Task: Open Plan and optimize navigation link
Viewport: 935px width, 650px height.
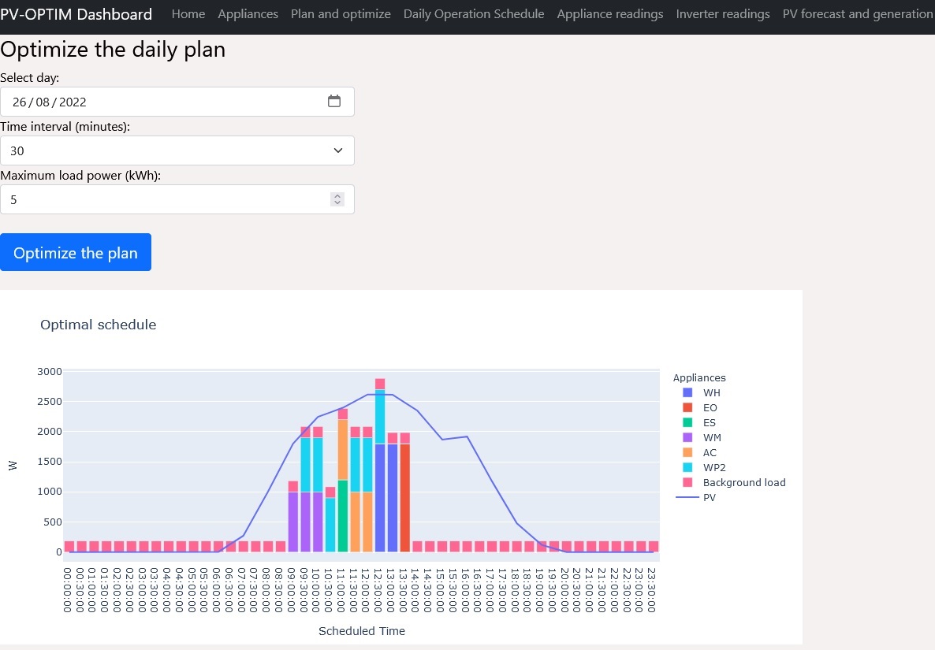Action: pos(341,14)
